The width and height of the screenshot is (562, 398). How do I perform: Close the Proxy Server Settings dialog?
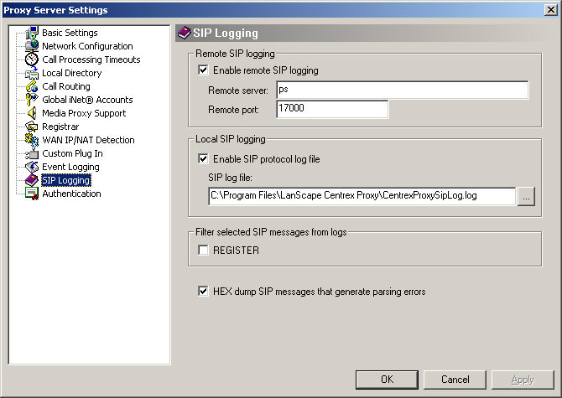coord(550,10)
